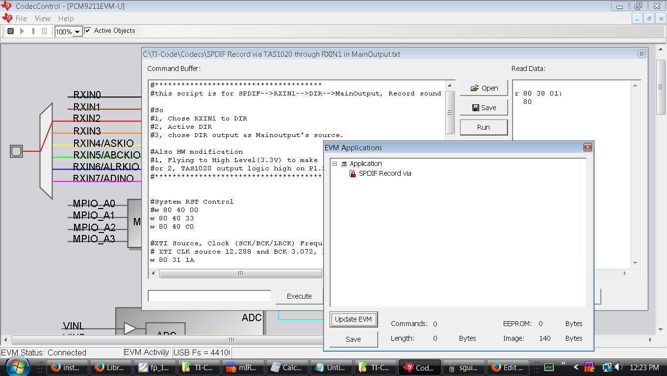
Task: Open the File menu
Action: 22,19
